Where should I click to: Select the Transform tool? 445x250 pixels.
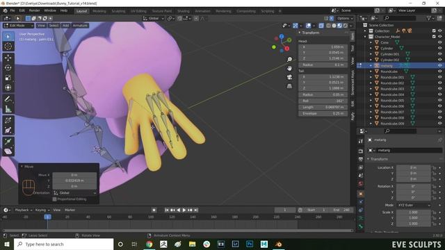8,87
